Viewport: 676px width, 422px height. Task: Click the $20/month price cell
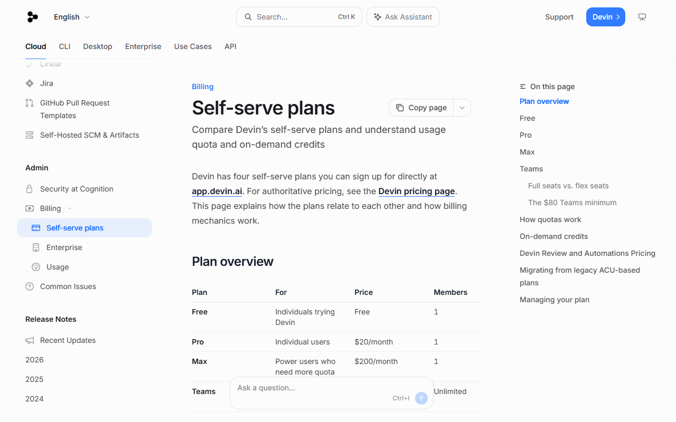point(374,342)
